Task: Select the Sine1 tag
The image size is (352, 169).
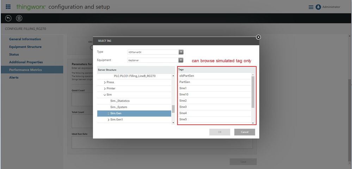Action: pyautogui.click(x=214, y=89)
